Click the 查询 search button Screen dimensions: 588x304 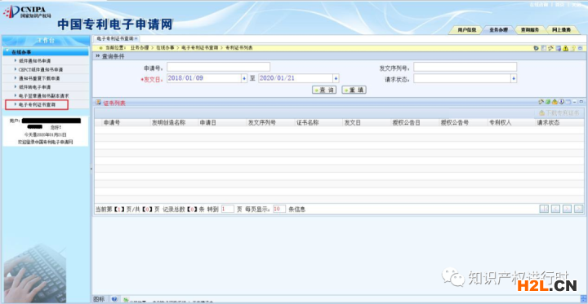pyautogui.click(x=324, y=90)
